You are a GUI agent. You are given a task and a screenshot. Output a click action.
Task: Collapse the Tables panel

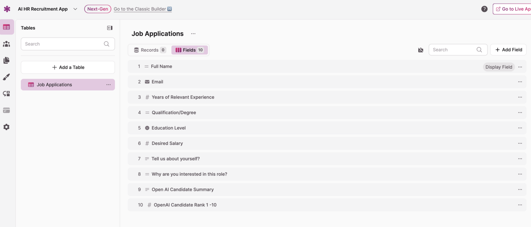click(110, 28)
